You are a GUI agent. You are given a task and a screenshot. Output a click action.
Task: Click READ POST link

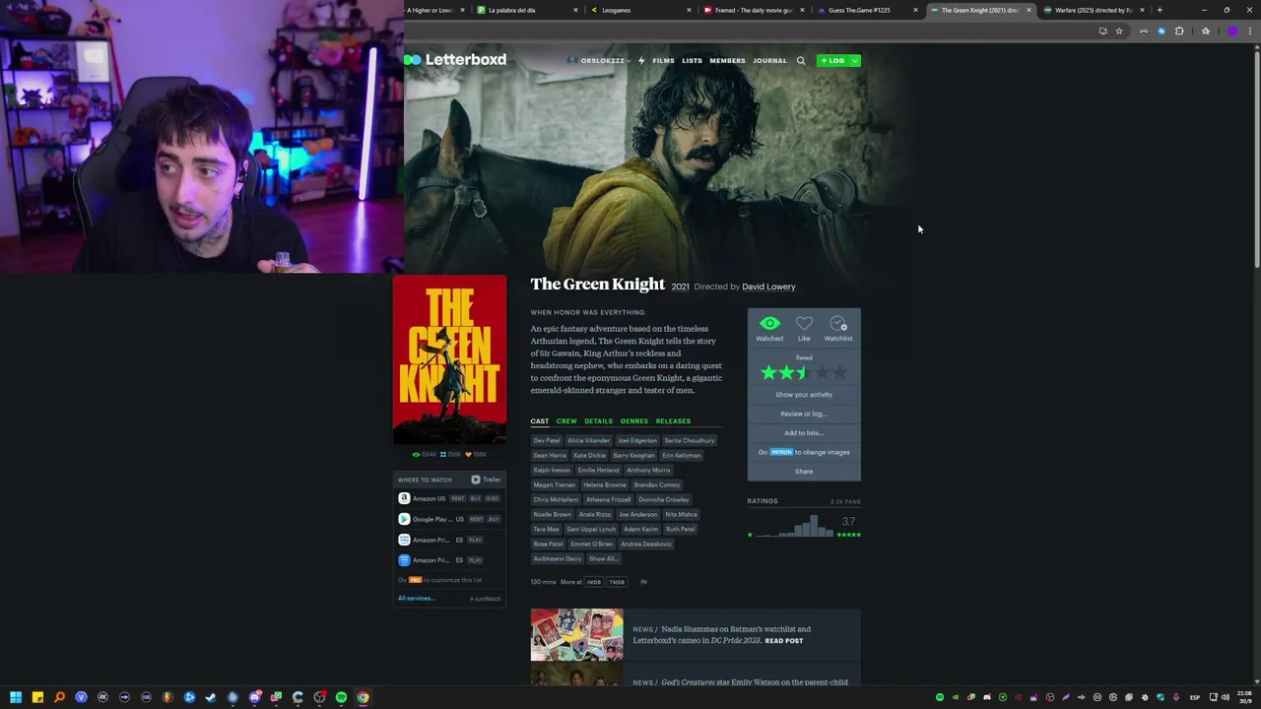click(x=784, y=641)
